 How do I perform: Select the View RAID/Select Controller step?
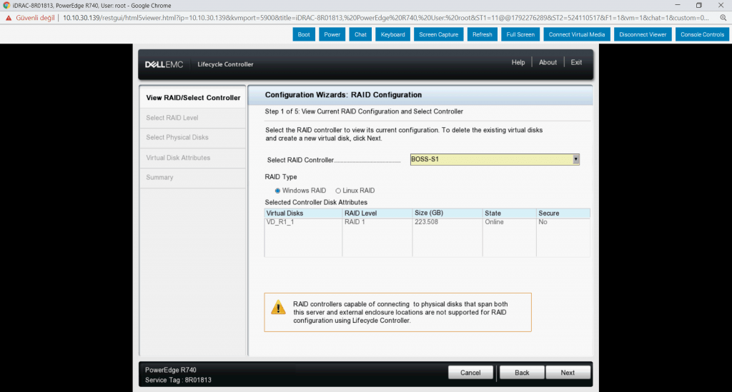193,98
